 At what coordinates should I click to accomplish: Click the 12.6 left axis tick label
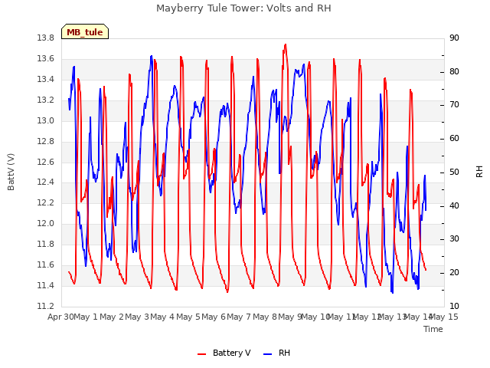pos(46,162)
